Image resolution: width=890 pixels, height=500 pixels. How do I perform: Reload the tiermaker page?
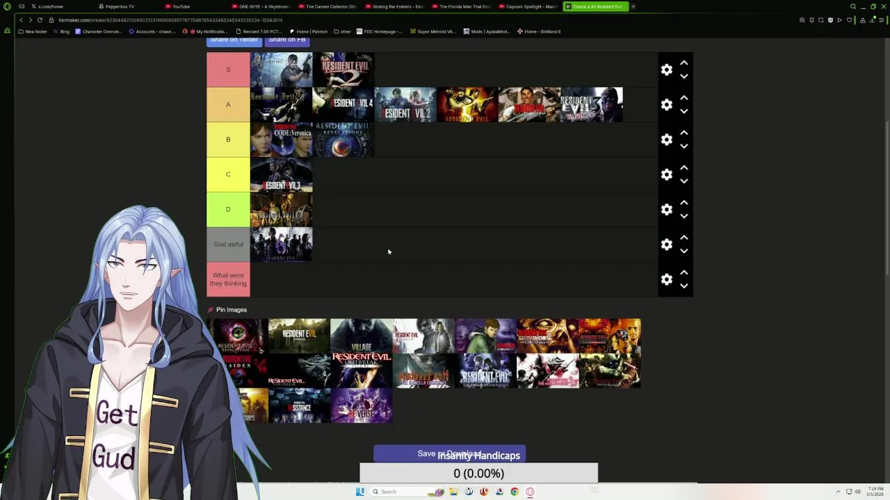(40, 20)
